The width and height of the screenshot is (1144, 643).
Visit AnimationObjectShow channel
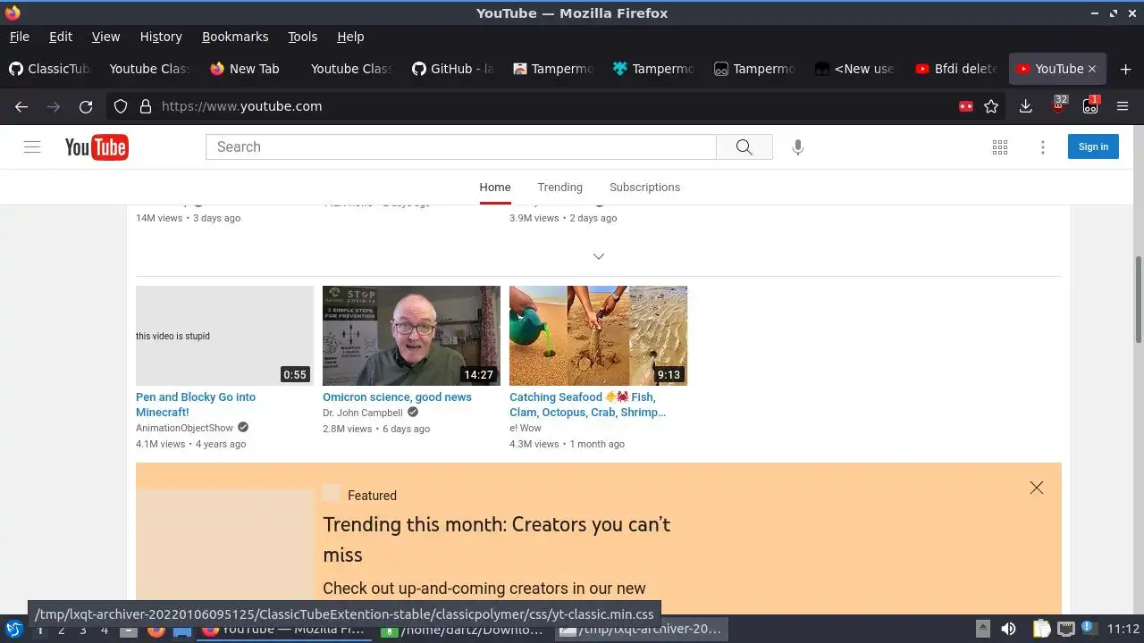click(184, 428)
